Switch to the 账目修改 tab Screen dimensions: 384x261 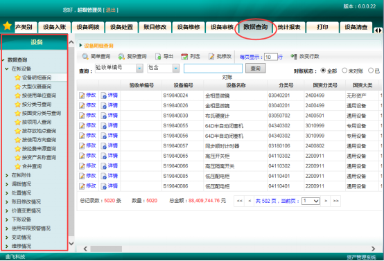click(155, 27)
